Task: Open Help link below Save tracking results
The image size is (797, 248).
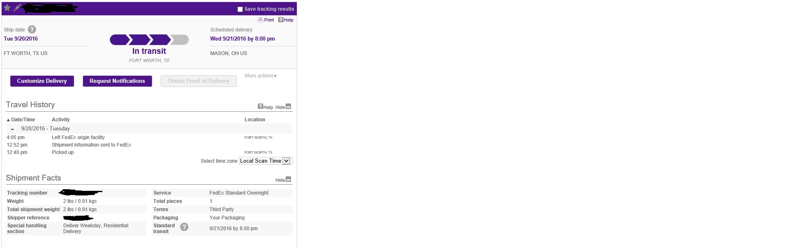Action: (x=286, y=20)
